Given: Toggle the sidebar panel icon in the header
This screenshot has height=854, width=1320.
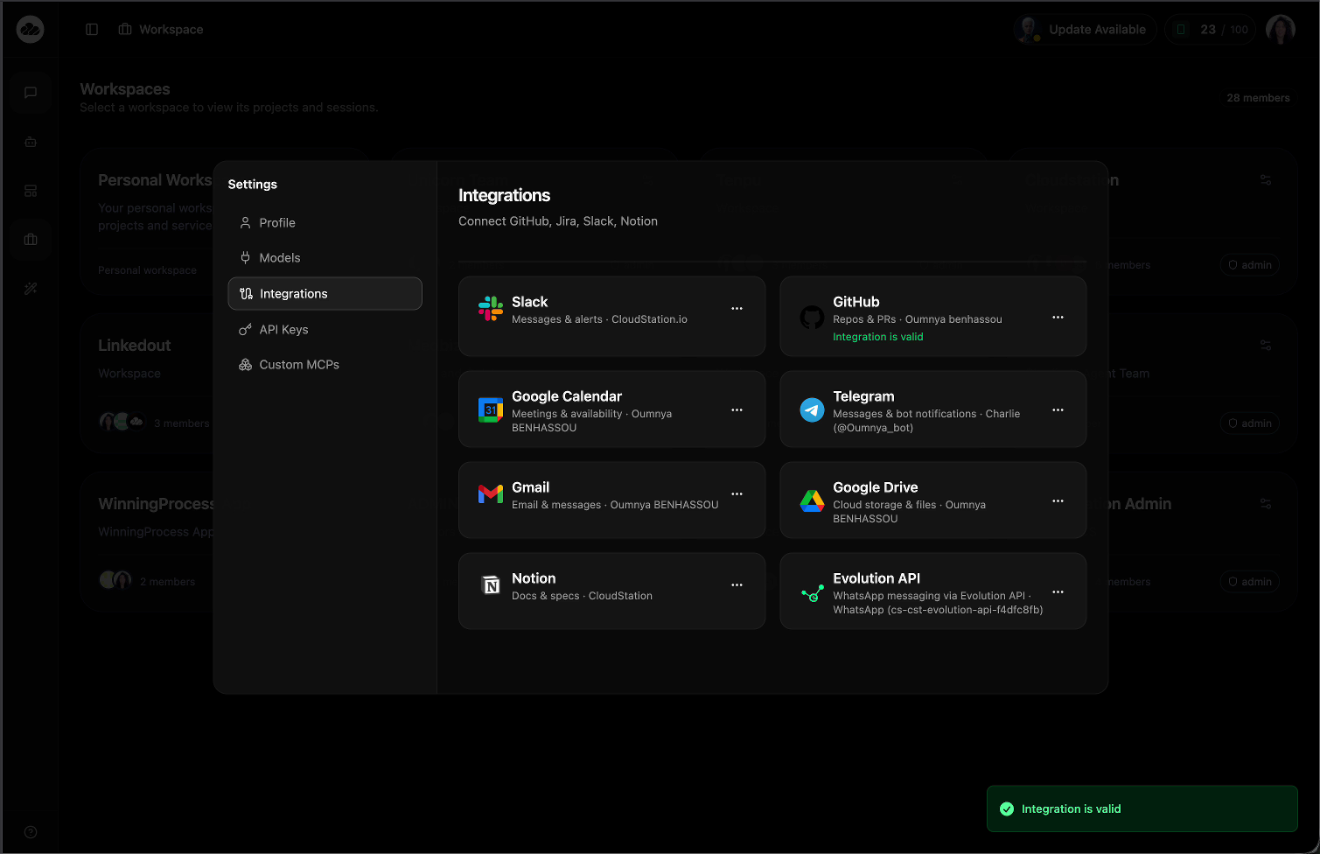Looking at the screenshot, I should click(92, 30).
